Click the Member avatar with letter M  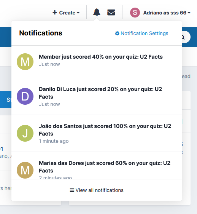[25, 62]
